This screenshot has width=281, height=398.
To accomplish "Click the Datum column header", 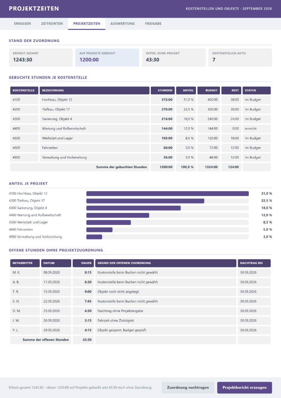I will [x=56, y=263].
